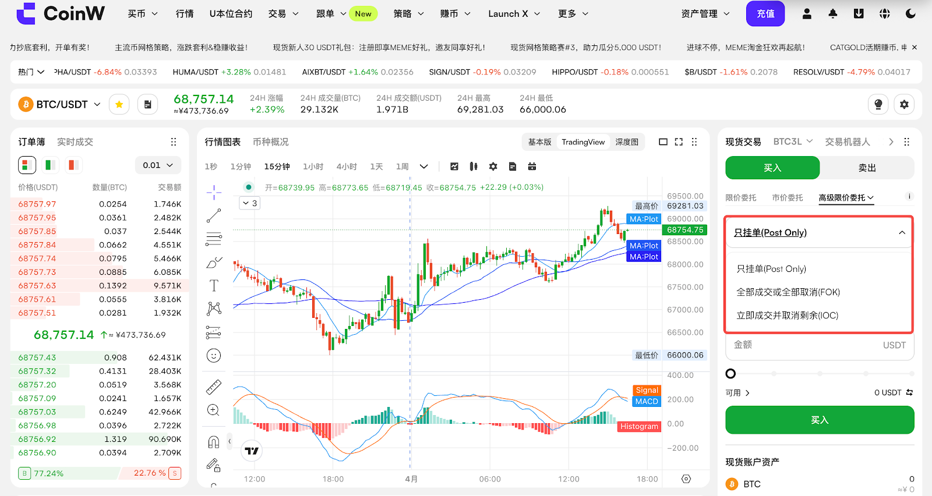Viewport: 932px width, 496px height.
Task: Click the 金额 USDT amount input
Action: tap(820, 345)
